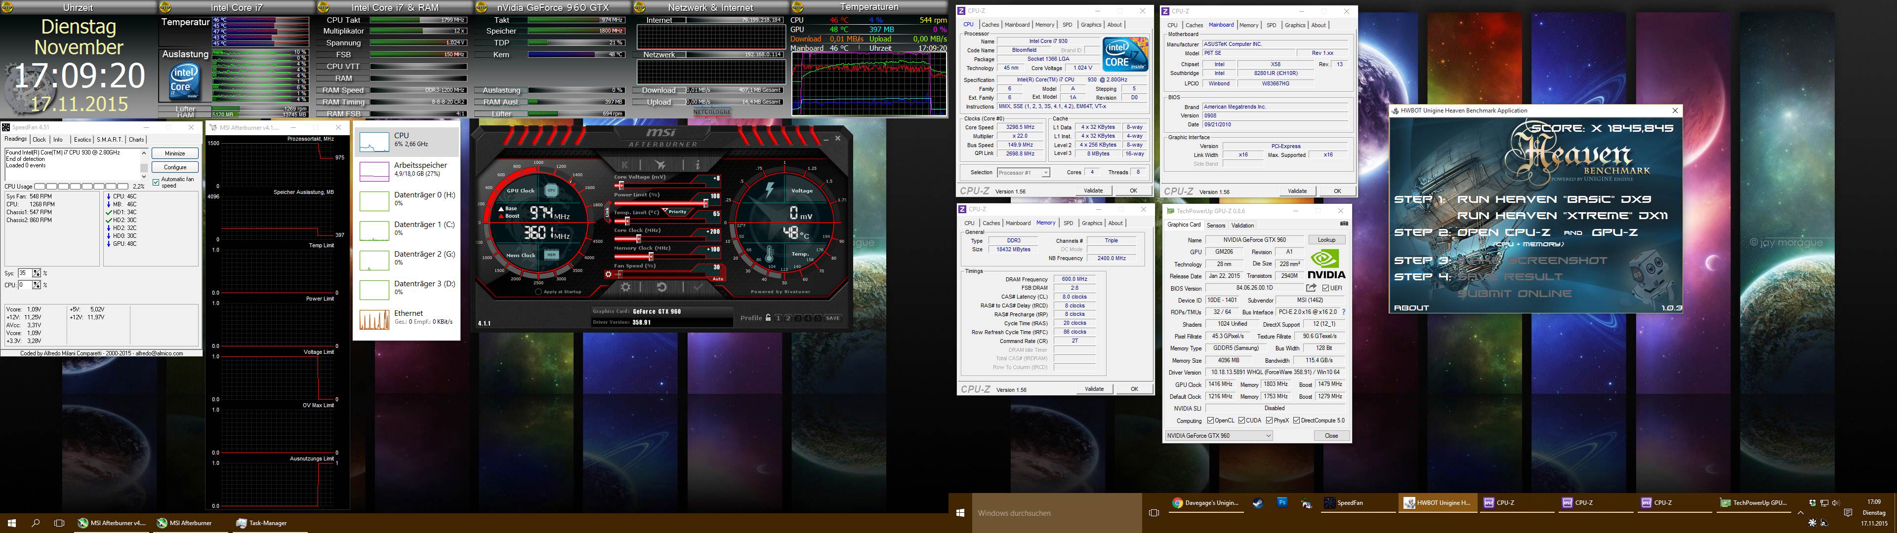The width and height of the screenshot is (1897, 533).
Task: Open the S.M.A.R.T. tab in SpeedFan
Action: 110,139
